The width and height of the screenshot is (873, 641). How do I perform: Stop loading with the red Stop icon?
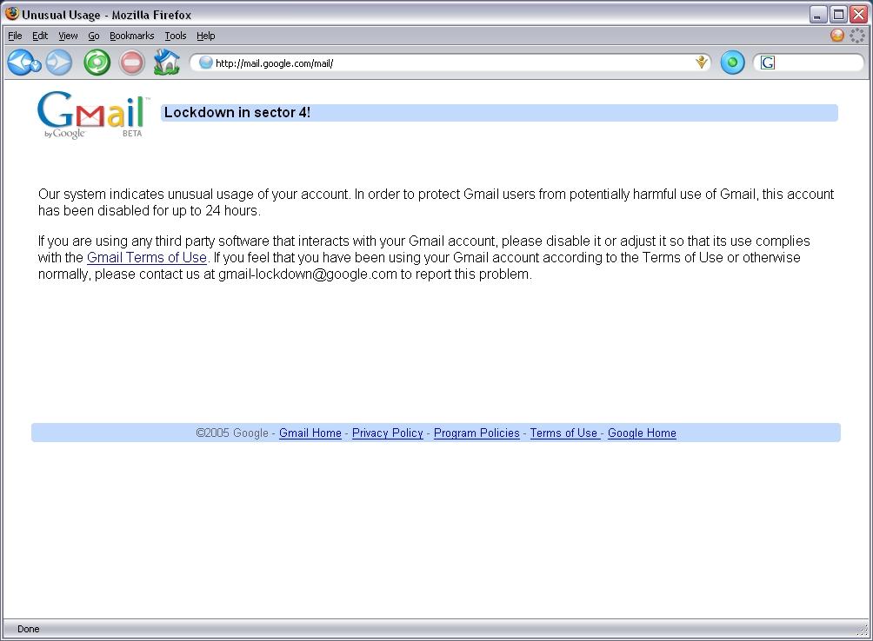pos(132,63)
